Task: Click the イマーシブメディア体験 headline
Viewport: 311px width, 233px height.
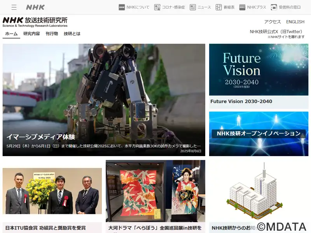Action: tap(41, 137)
